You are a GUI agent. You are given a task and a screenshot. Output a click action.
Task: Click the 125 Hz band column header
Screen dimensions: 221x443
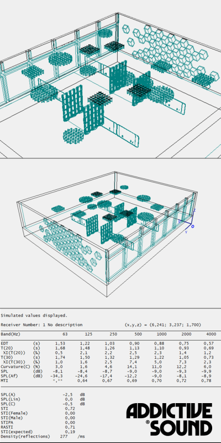(88, 334)
